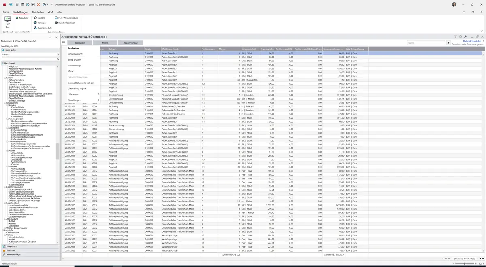This screenshot has height=267, width=486.
Task: Open Kundenhitliste in the tree
Action: [x=17, y=107]
